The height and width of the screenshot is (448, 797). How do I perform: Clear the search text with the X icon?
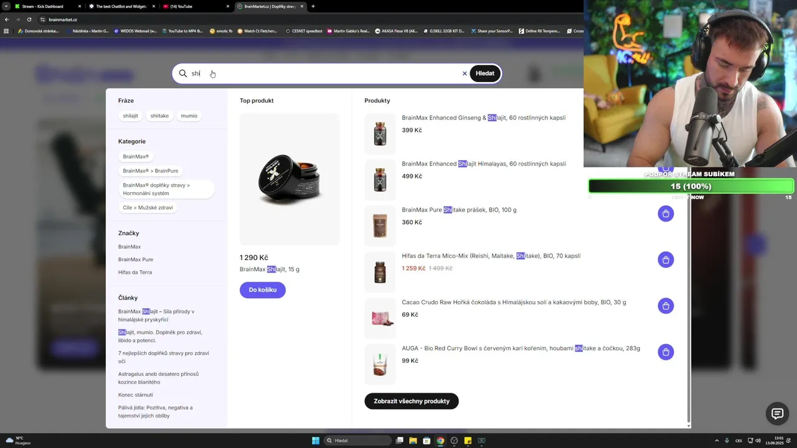click(x=465, y=73)
